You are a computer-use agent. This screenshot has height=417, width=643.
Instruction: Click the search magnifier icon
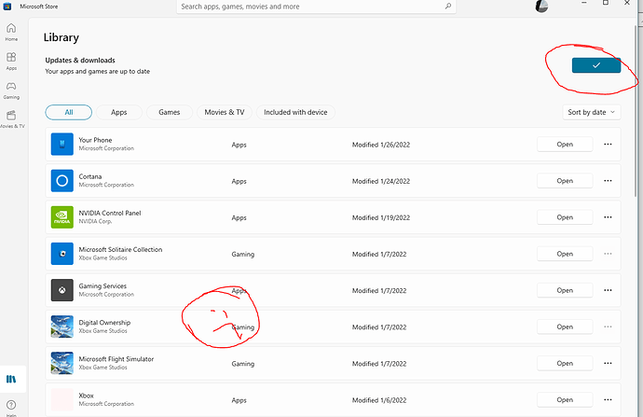point(448,7)
